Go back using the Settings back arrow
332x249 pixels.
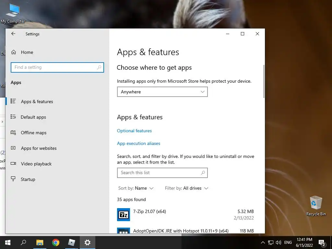(13, 34)
